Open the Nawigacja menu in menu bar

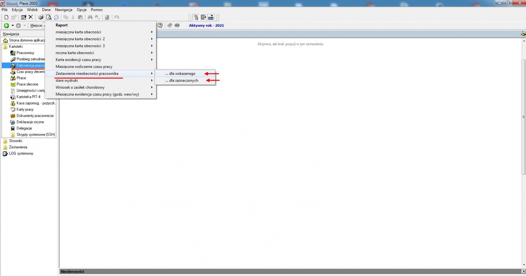pyautogui.click(x=64, y=10)
